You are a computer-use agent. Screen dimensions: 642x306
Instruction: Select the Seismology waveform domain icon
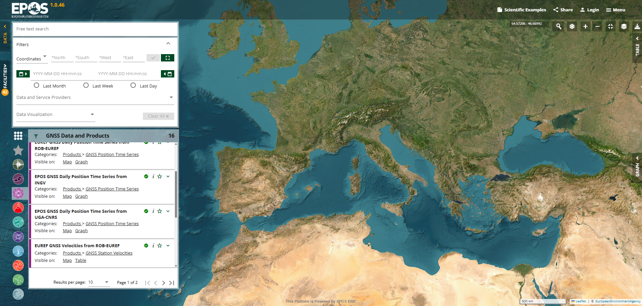click(18, 165)
